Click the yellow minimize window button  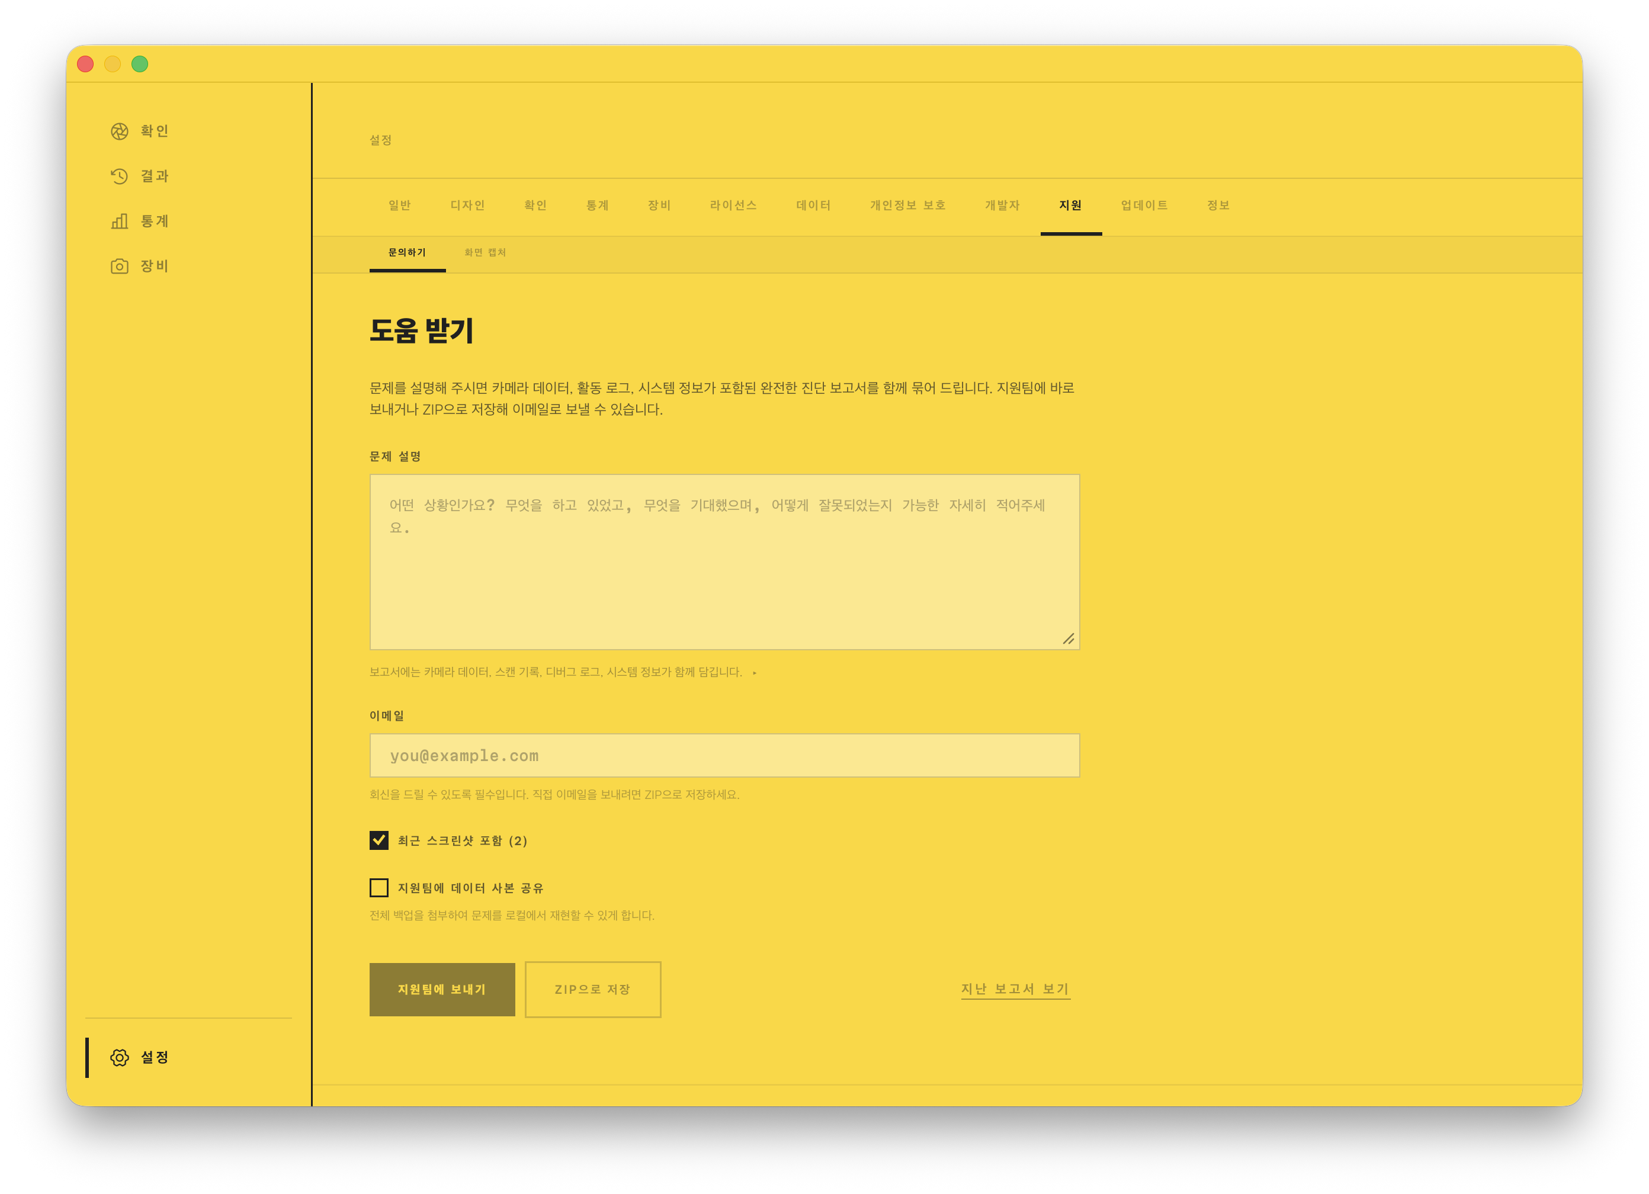pos(113,64)
